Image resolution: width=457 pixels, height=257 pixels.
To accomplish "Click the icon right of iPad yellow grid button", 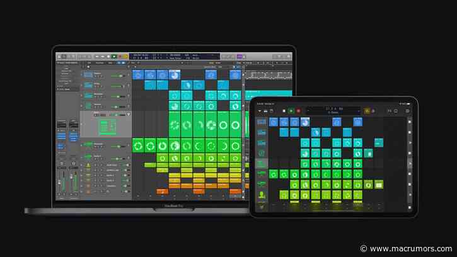I will (373, 111).
